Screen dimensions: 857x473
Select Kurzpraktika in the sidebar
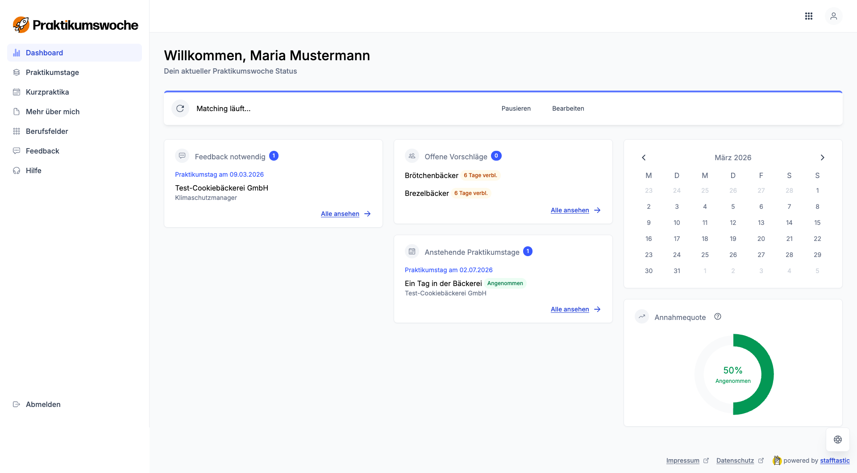click(x=47, y=92)
